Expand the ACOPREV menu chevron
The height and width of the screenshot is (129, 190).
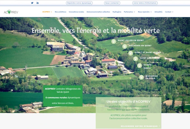[x=51, y=12]
